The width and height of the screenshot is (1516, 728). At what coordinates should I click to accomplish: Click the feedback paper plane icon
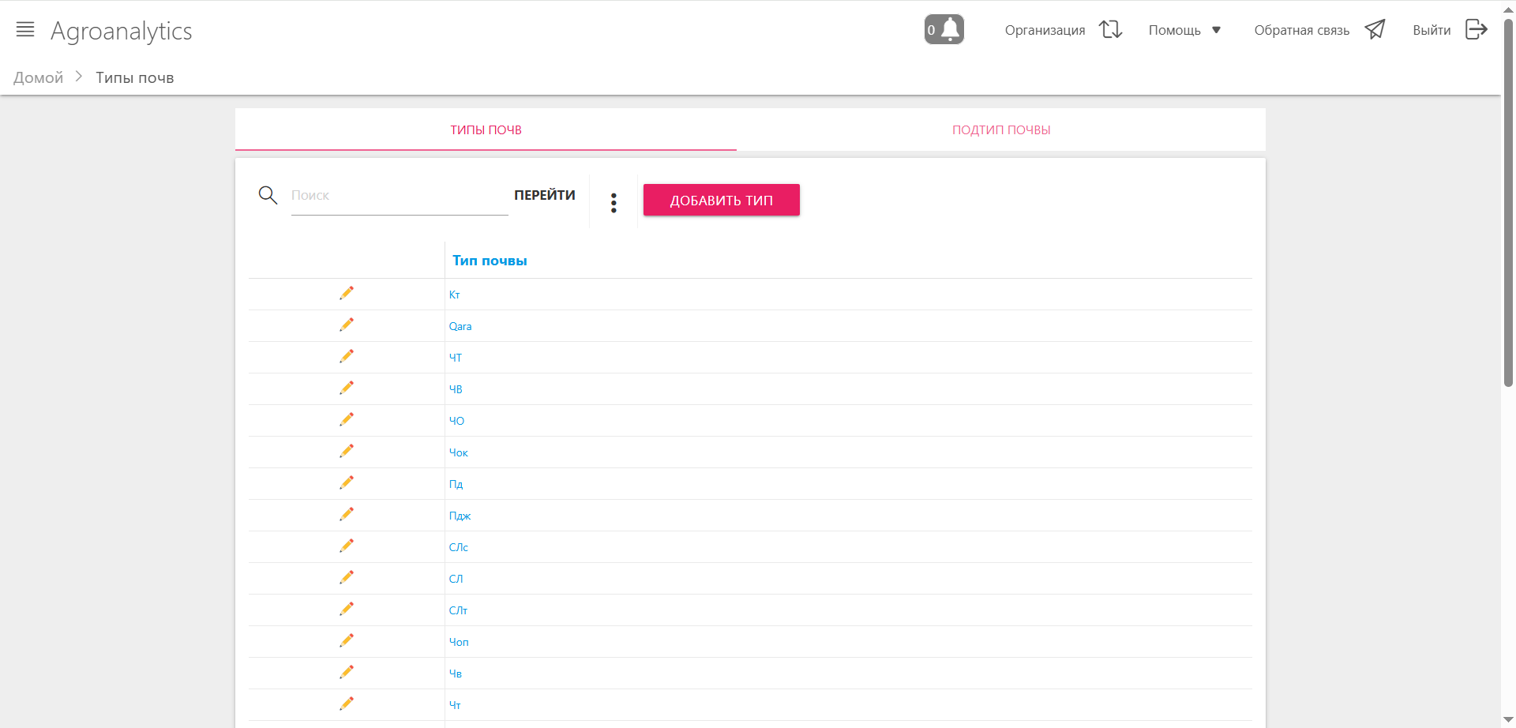tap(1375, 30)
